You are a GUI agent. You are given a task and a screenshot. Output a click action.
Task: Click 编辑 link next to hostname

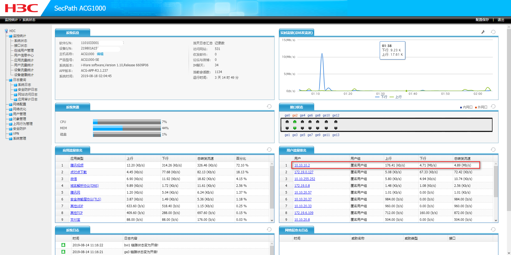click(100, 54)
